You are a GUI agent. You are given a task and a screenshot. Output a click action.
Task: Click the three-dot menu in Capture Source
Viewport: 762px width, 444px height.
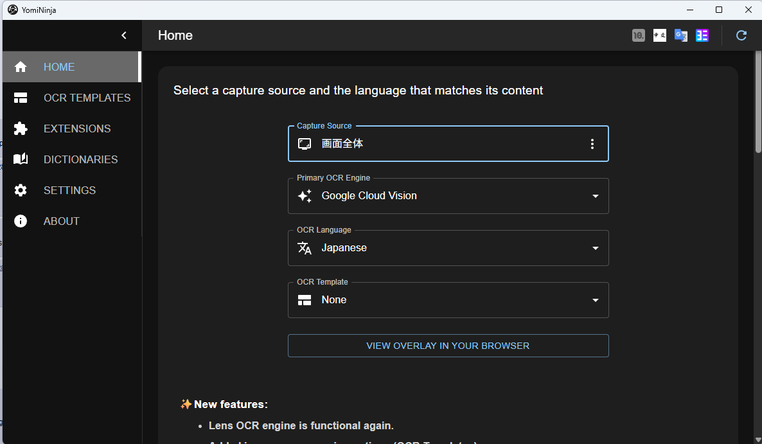pos(592,144)
